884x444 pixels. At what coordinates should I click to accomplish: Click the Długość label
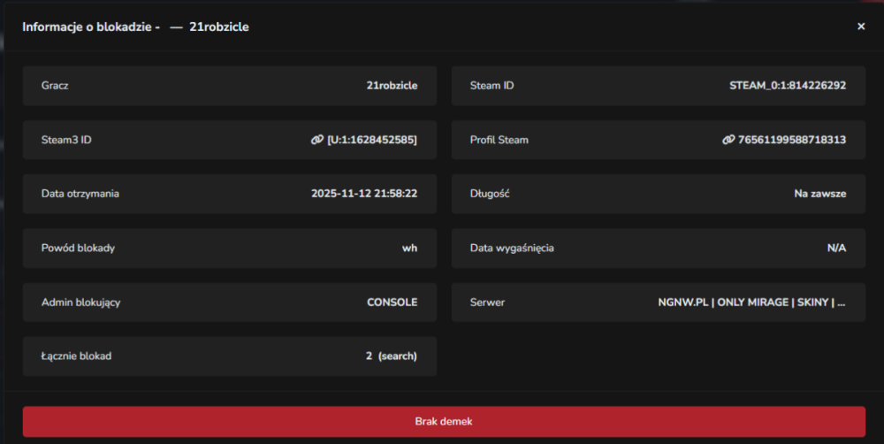coord(490,194)
